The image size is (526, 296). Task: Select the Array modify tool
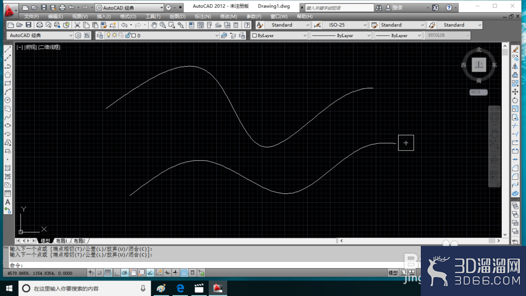(x=515, y=83)
